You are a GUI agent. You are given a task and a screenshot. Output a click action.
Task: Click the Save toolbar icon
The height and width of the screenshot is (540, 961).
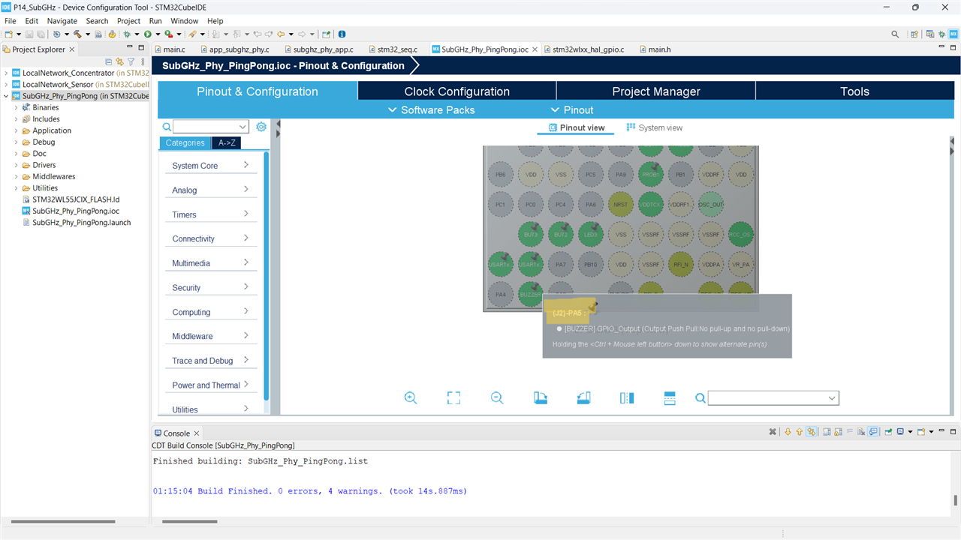point(29,34)
